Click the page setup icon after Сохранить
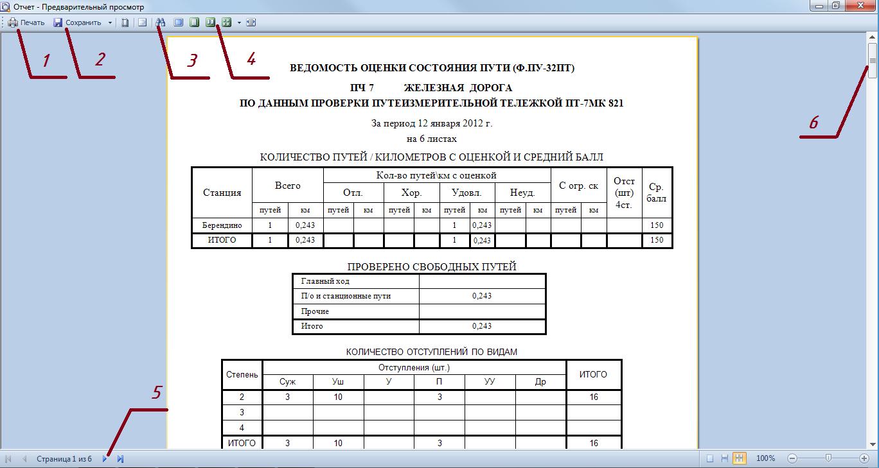 coord(125,22)
